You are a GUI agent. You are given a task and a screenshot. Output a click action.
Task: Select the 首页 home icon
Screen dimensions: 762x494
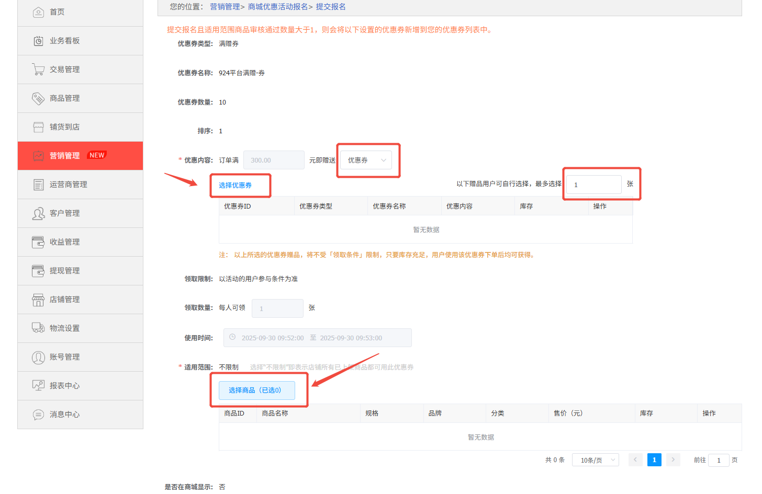tap(38, 12)
